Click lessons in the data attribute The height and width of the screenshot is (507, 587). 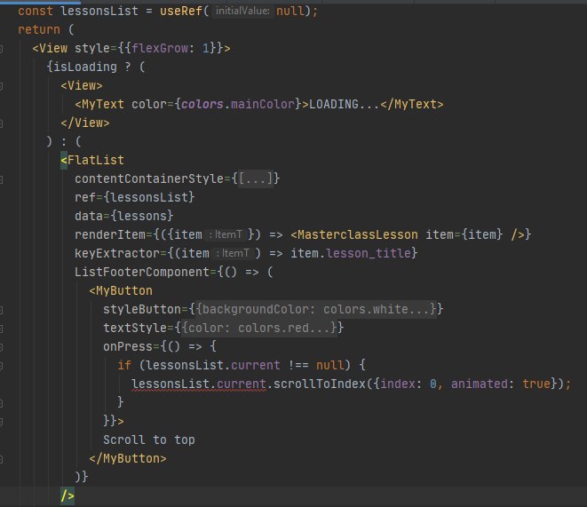tap(142, 217)
